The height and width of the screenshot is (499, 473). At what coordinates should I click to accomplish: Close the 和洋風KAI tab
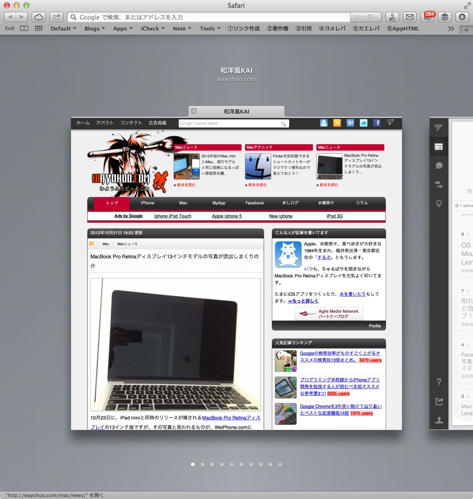tap(193, 111)
